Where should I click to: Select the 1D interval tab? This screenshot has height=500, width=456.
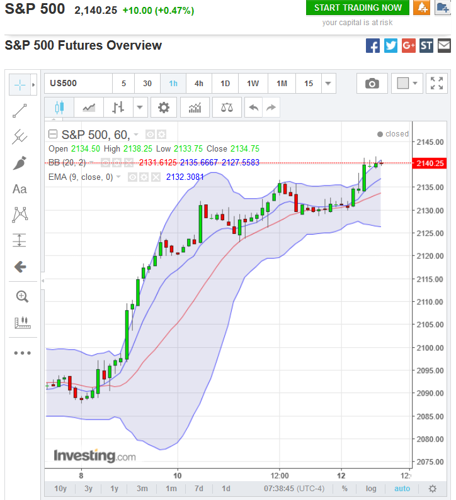(x=225, y=84)
